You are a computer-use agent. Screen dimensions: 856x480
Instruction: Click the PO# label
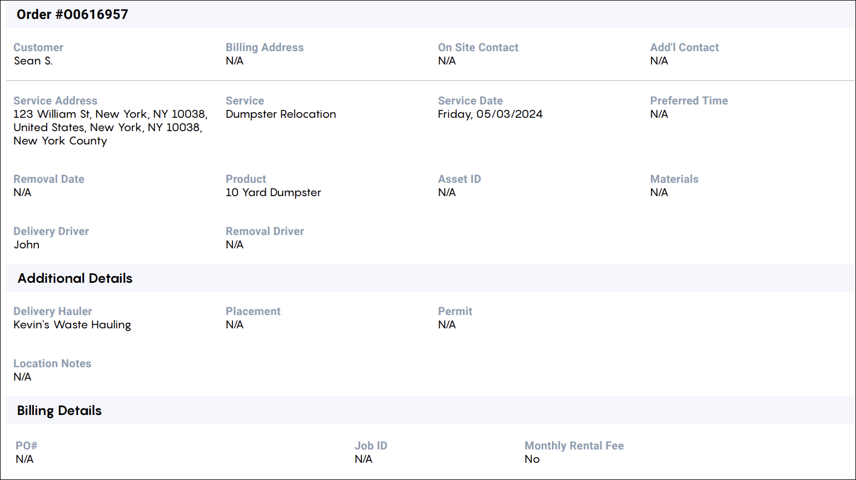[x=27, y=446]
